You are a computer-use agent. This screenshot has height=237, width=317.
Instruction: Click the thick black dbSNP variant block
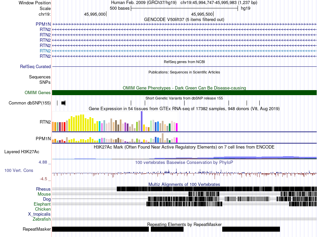pos(63,103)
